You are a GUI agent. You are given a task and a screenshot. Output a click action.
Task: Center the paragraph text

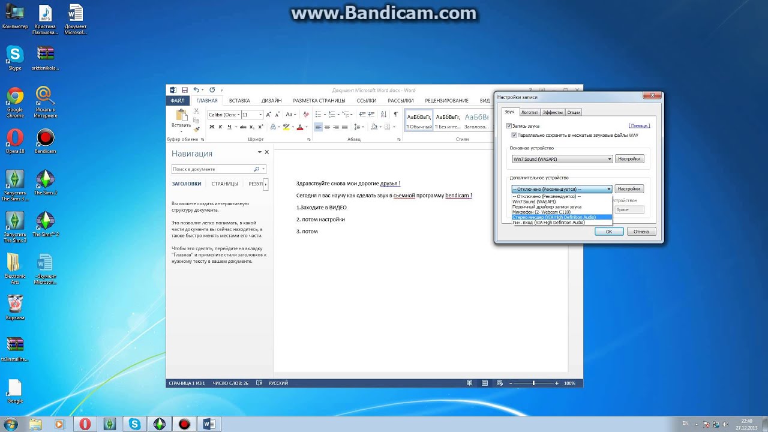click(x=327, y=127)
